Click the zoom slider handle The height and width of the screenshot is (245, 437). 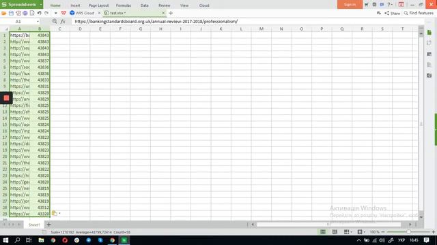408,232
